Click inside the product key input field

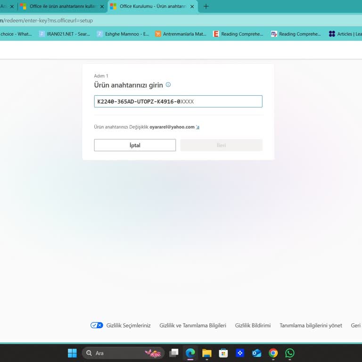tap(178, 101)
